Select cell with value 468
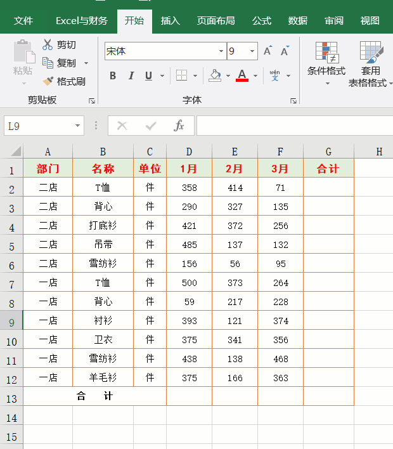 (x=281, y=358)
